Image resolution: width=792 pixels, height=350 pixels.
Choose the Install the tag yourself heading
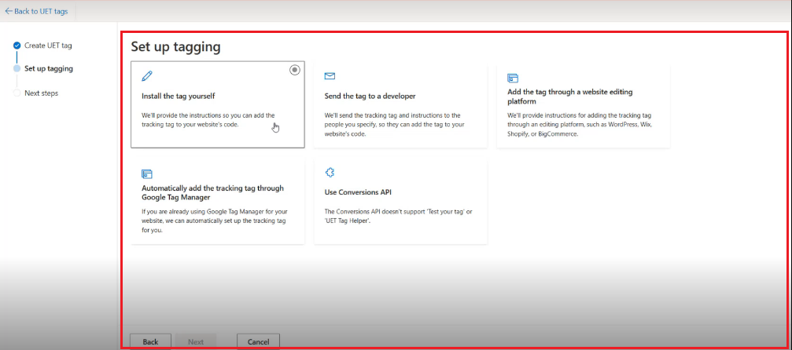click(x=179, y=96)
